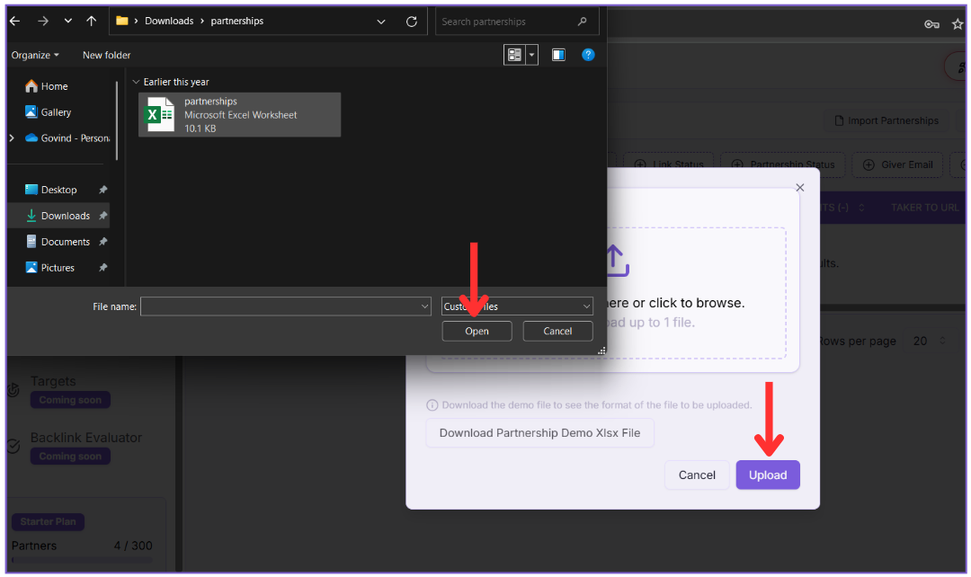Click the Refresh folder icon
This screenshot has height=577, width=971.
pyautogui.click(x=412, y=21)
